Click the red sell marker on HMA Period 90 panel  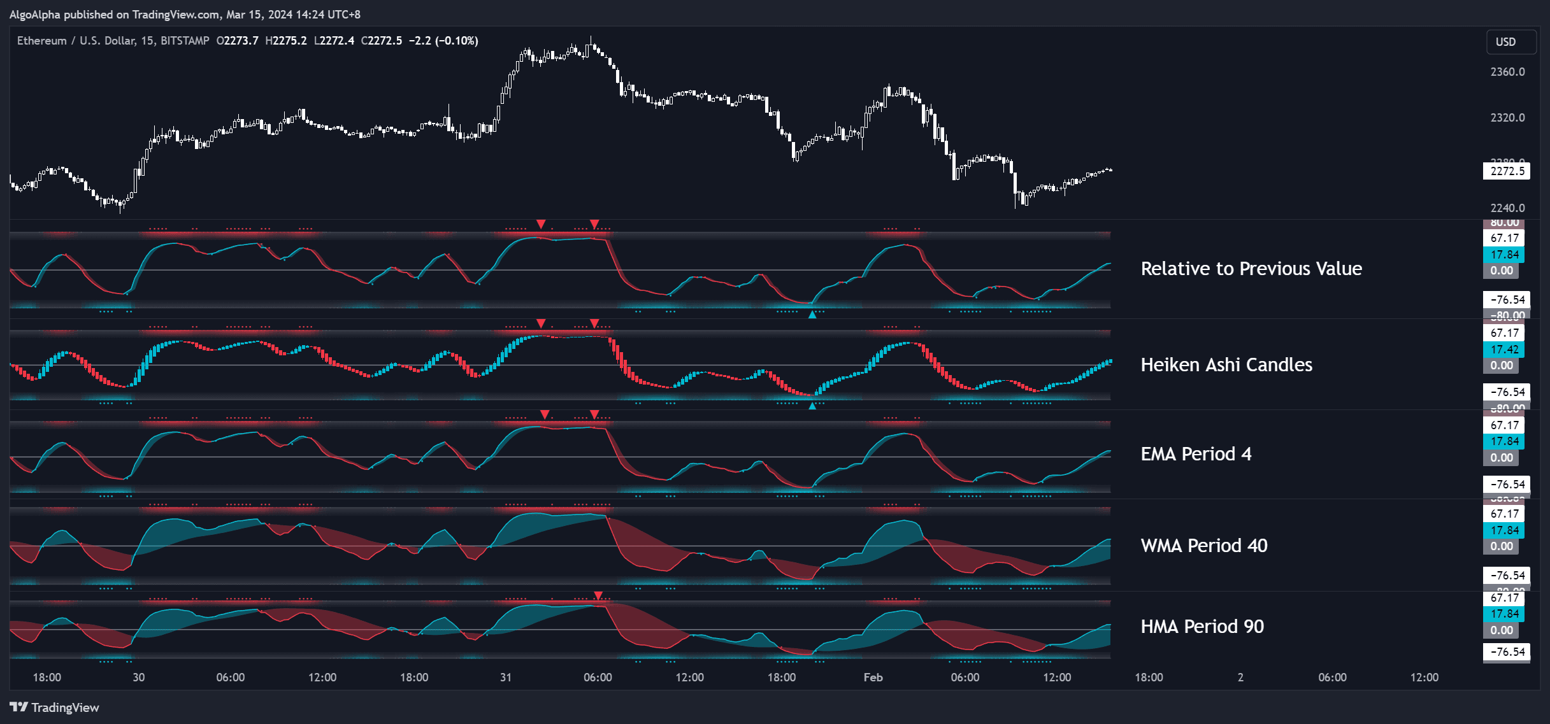point(598,595)
